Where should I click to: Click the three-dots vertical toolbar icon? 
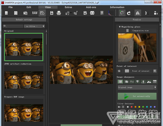146,13
